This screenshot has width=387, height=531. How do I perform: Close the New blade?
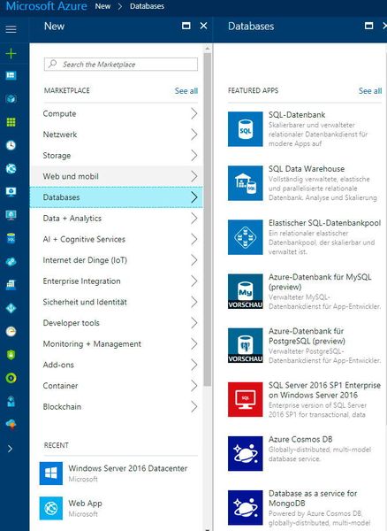point(203,26)
